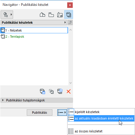Open the Navigator popup tree-options button
The image size is (135, 135).
click(x=7, y=15)
